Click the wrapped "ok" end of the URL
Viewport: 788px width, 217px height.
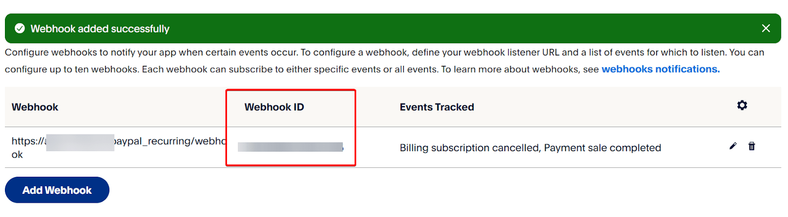17,155
